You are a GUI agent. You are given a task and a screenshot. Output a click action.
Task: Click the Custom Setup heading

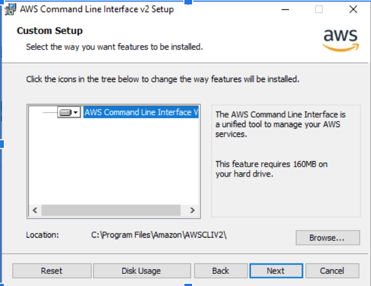coord(50,31)
